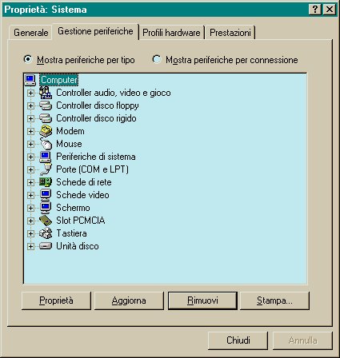The height and width of the screenshot is (358, 340).
Task: Expand the Schede video tree node
Action: pos(30,195)
